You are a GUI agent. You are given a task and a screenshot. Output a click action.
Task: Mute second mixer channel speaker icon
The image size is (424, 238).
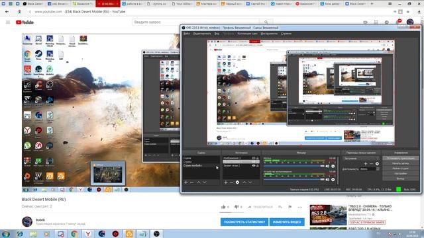click(x=327, y=179)
